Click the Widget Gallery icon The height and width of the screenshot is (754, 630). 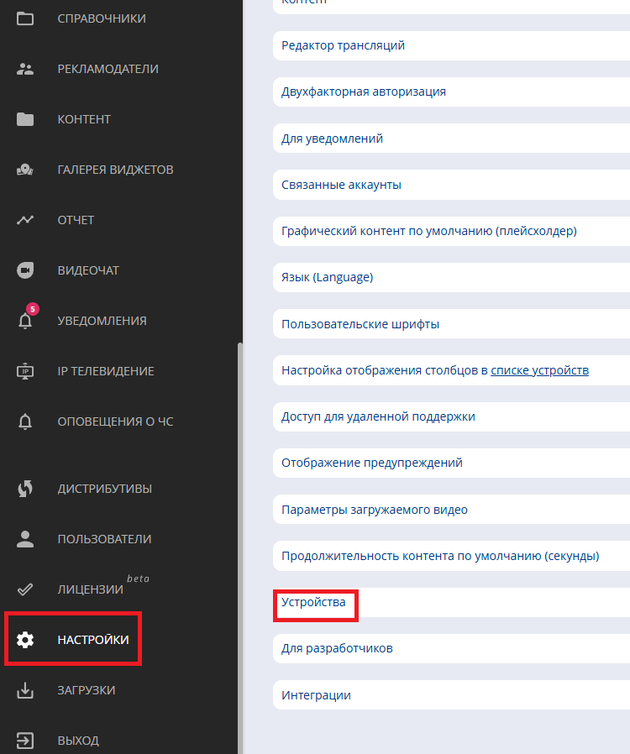pyautogui.click(x=25, y=170)
